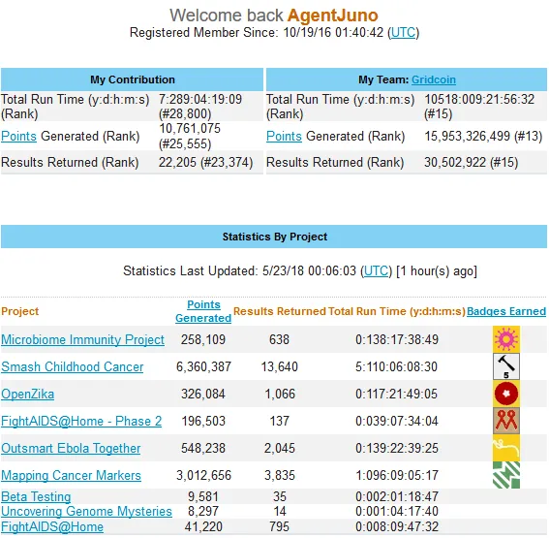Viewport: 549px width, 538px height.
Task: Open the Microbiome Immunity Project link
Action: [x=82, y=339]
